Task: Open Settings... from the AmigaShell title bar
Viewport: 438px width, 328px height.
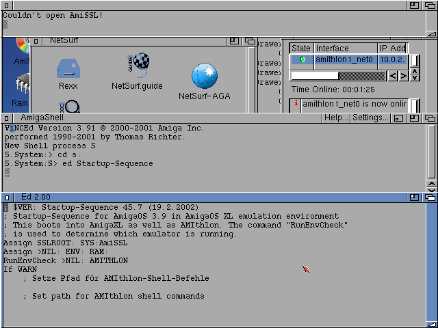Action: [x=370, y=118]
